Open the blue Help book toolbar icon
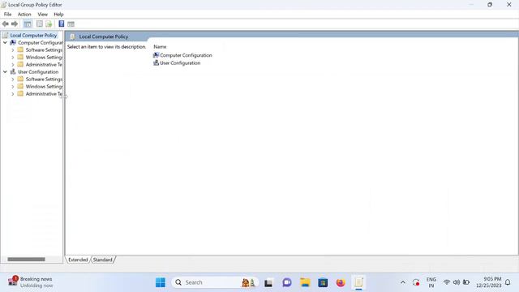 pyautogui.click(x=62, y=24)
